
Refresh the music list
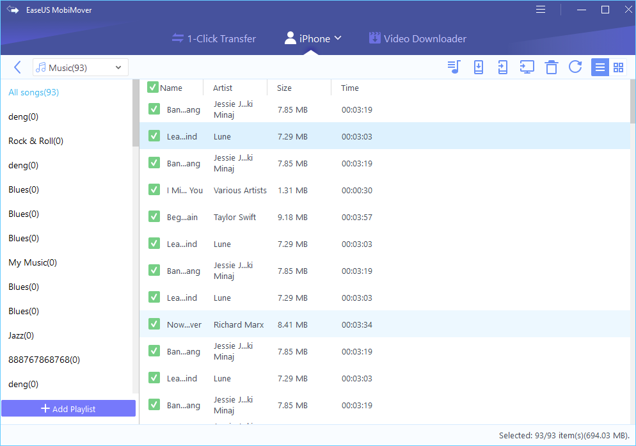pyautogui.click(x=575, y=67)
